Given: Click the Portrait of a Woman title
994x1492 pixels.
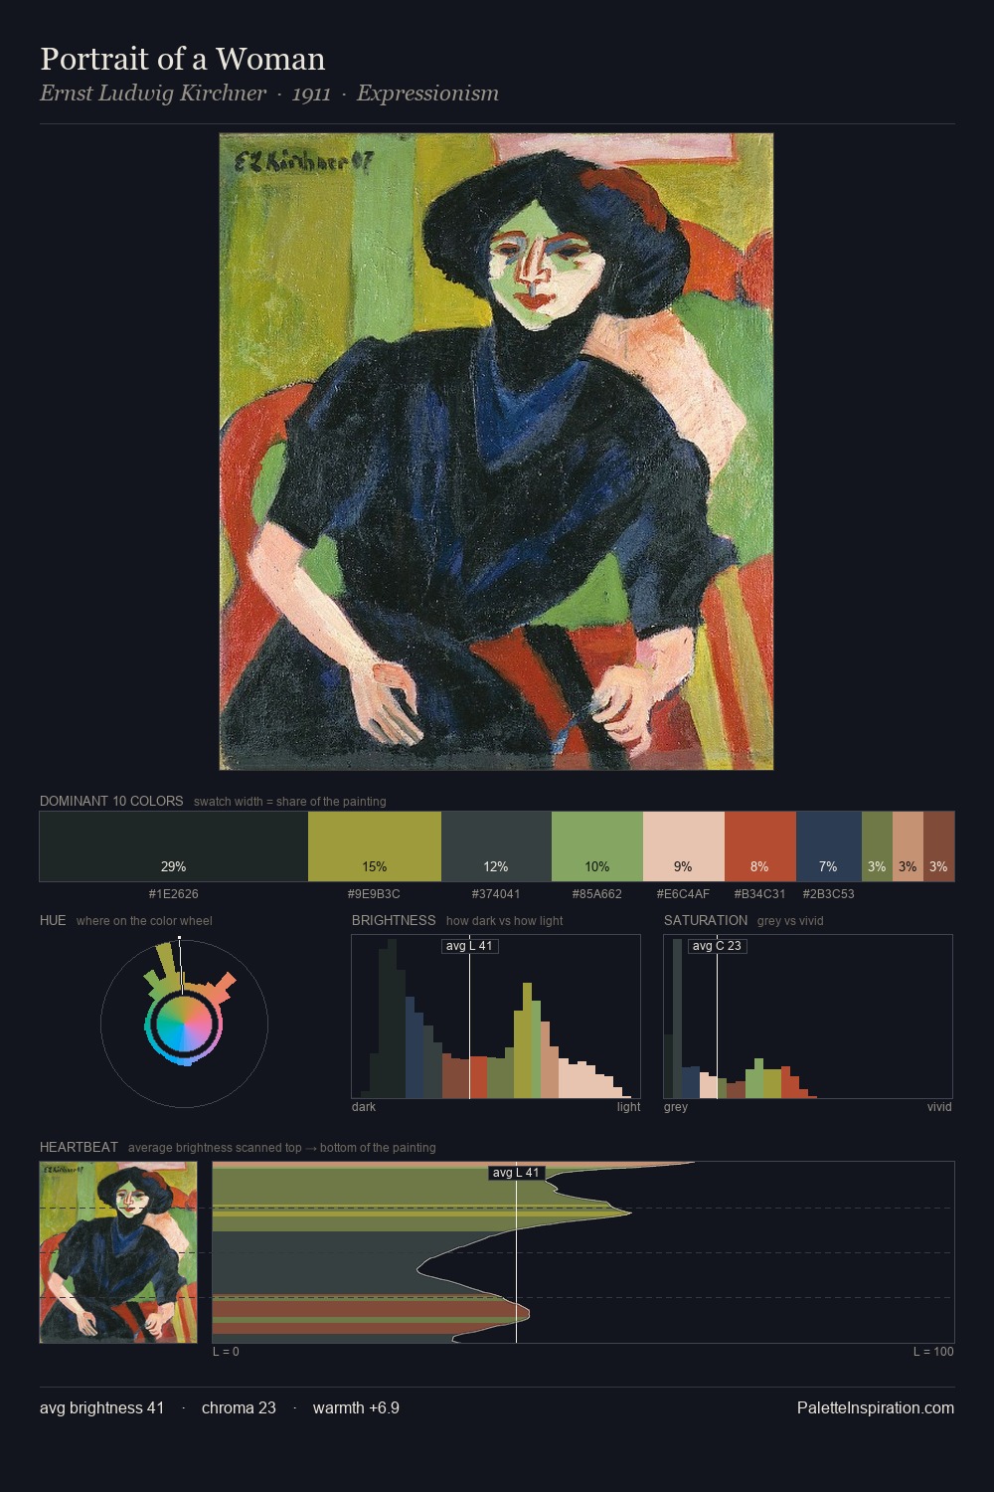Looking at the screenshot, I should pyautogui.click(x=183, y=59).
